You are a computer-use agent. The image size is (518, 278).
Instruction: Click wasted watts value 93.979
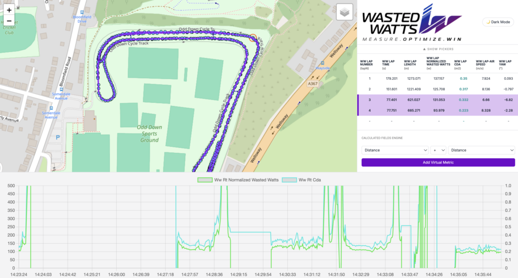pyautogui.click(x=439, y=110)
